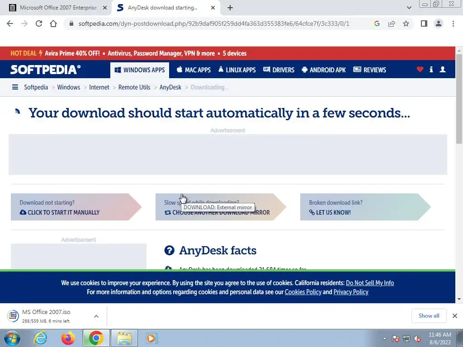Viewport: 463px width, 347px height.
Task: Go to Softpedia breadcrumb link
Action: (36, 87)
